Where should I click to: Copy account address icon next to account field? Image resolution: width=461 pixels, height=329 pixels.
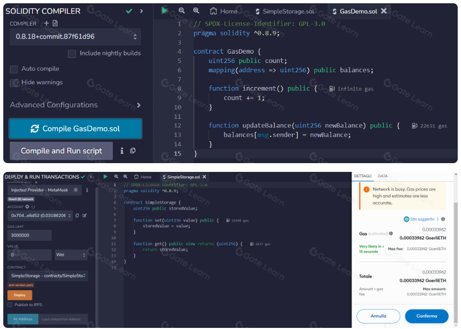pyautogui.click(x=77, y=216)
